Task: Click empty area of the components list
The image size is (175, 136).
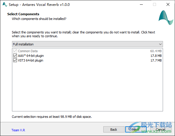Action: (88, 87)
